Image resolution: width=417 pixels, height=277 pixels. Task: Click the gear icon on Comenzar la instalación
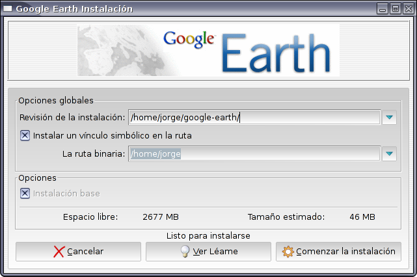coord(288,252)
